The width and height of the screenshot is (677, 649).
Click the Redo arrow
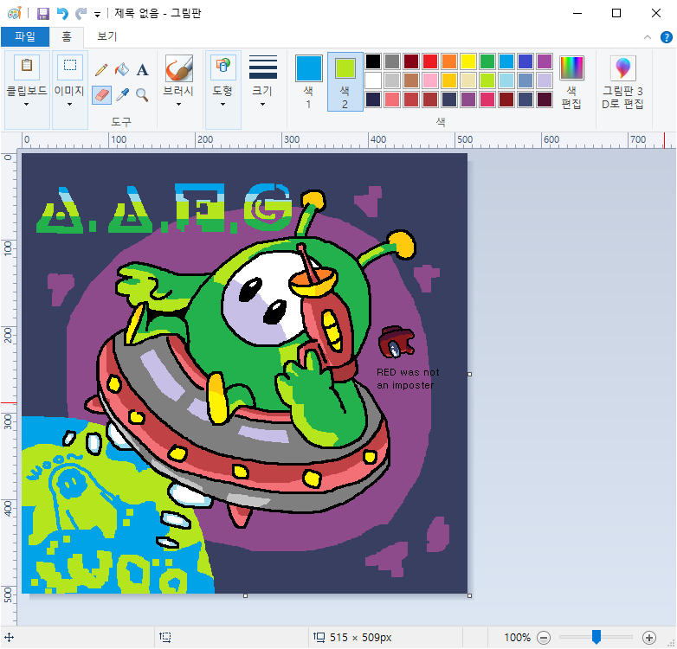[81, 14]
